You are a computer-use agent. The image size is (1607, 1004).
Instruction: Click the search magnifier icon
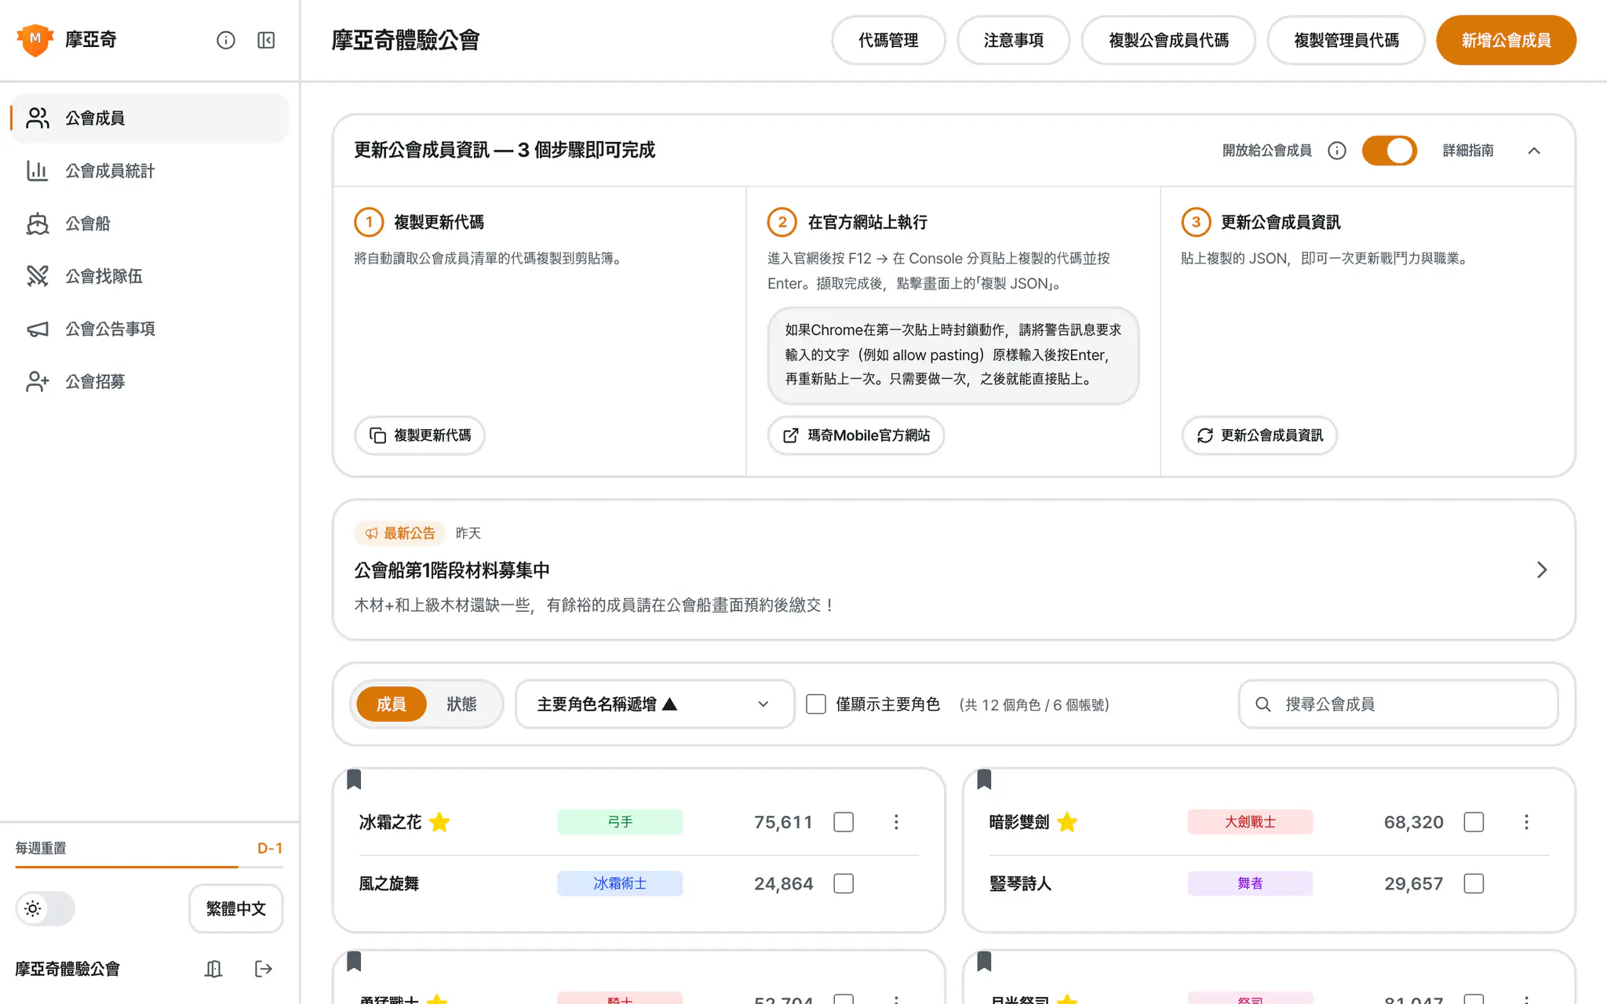pyautogui.click(x=1263, y=704)
